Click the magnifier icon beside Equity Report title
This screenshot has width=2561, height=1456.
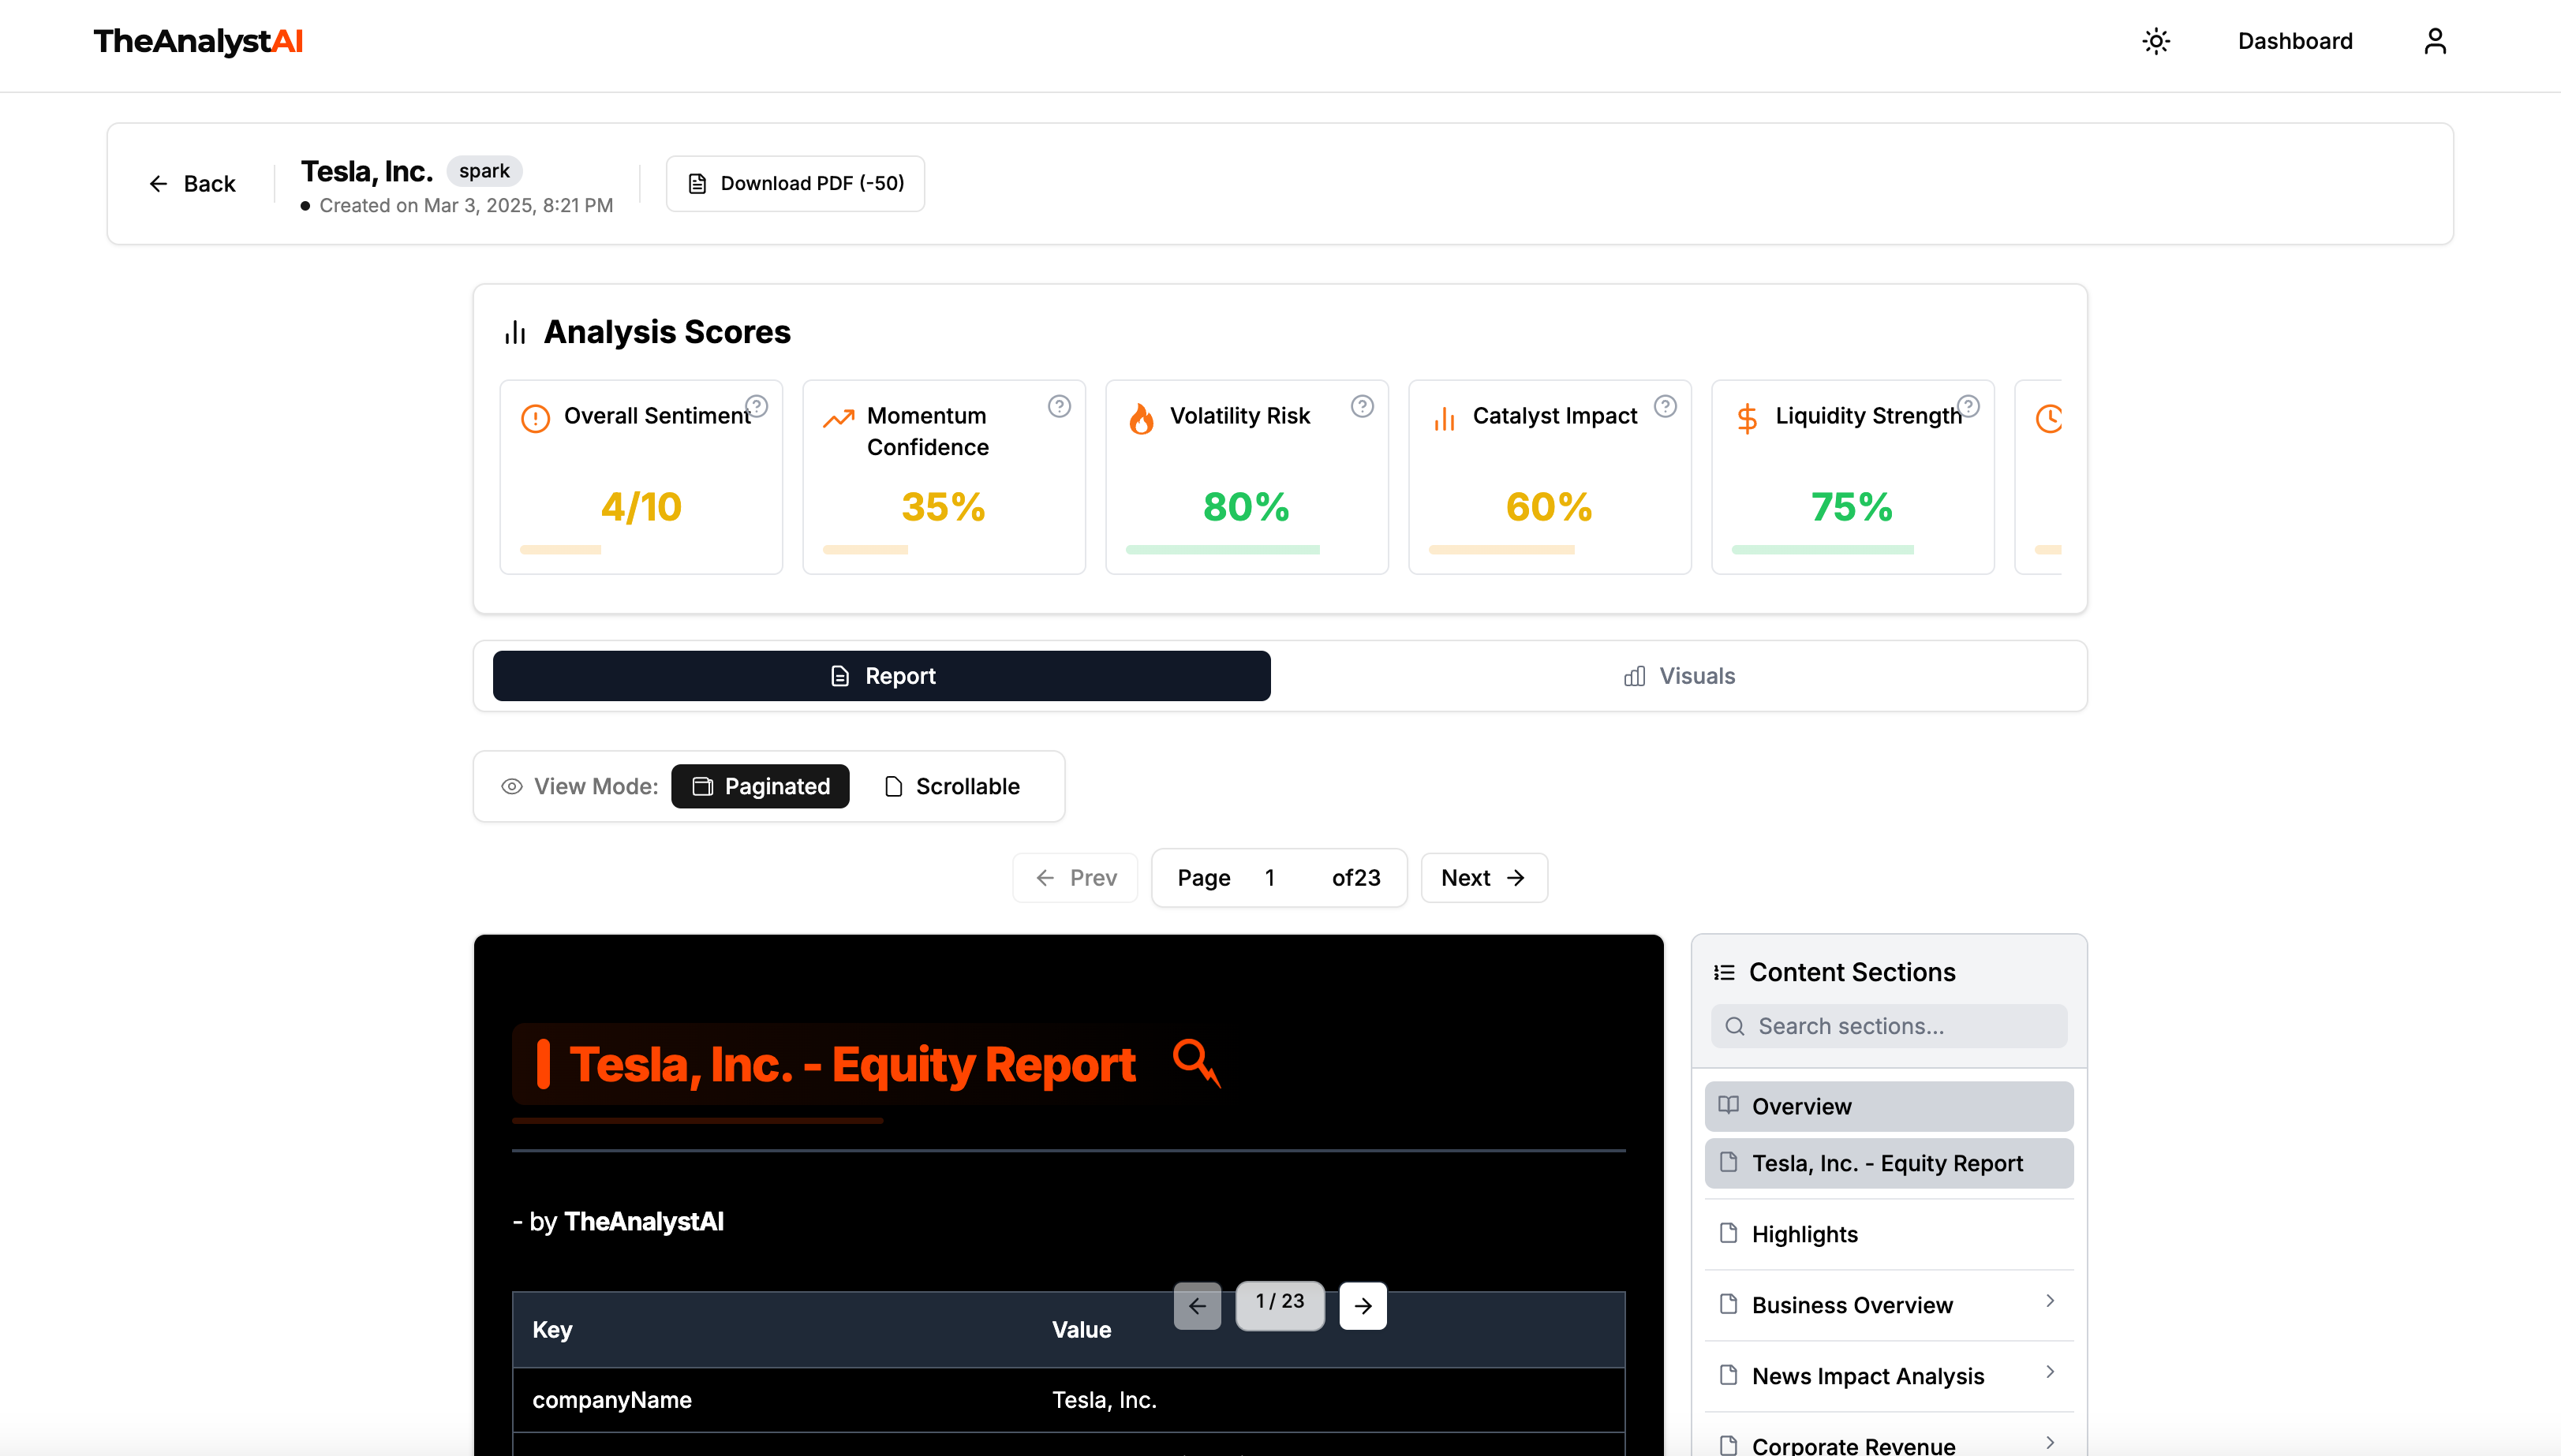point(1197,1063)
